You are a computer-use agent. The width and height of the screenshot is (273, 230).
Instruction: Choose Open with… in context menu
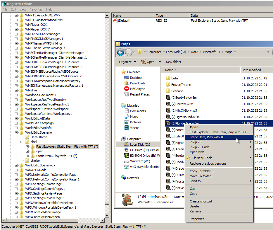[x=219, y=152]
